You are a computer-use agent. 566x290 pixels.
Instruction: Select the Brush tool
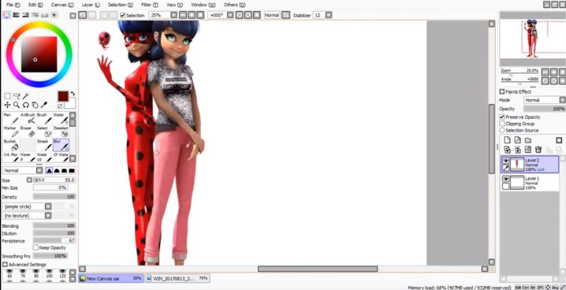point(44,119)
